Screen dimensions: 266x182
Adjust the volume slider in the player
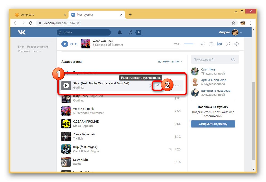coord(190,44)
